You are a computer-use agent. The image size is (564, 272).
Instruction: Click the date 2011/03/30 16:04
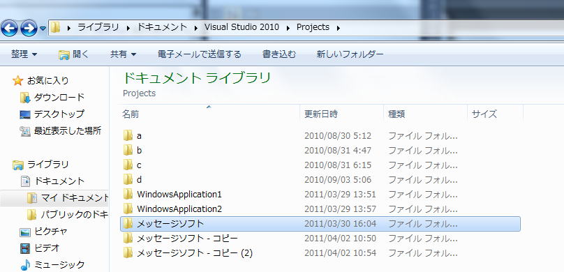(x=340, y=224)
